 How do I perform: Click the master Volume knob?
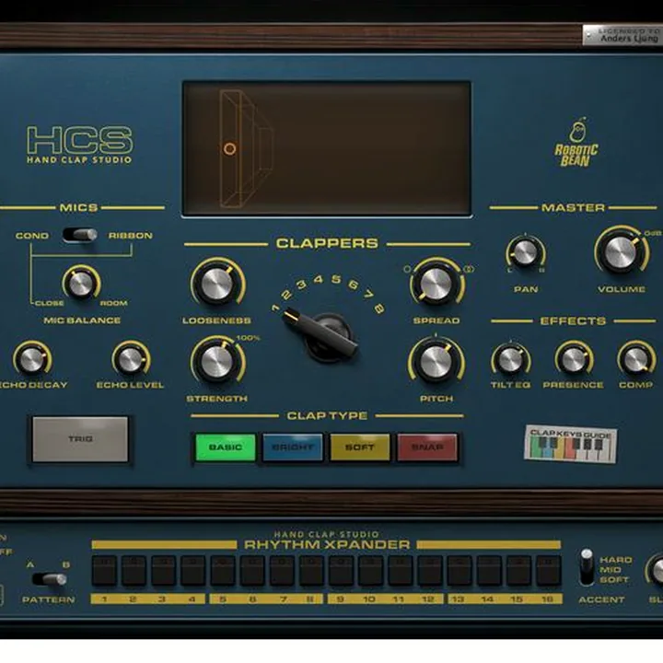click(621, 252)
